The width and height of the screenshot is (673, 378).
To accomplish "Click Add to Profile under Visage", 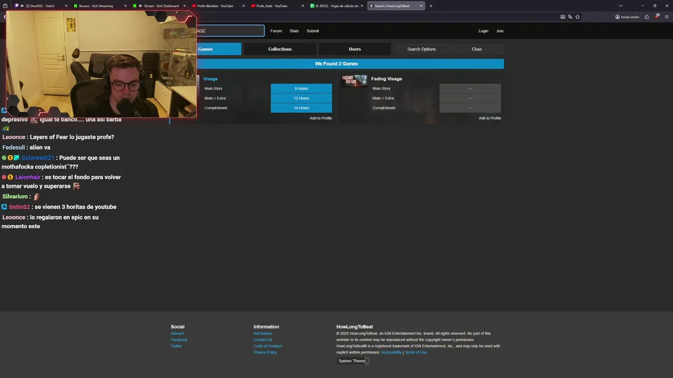I will click(x=321, y=118).
